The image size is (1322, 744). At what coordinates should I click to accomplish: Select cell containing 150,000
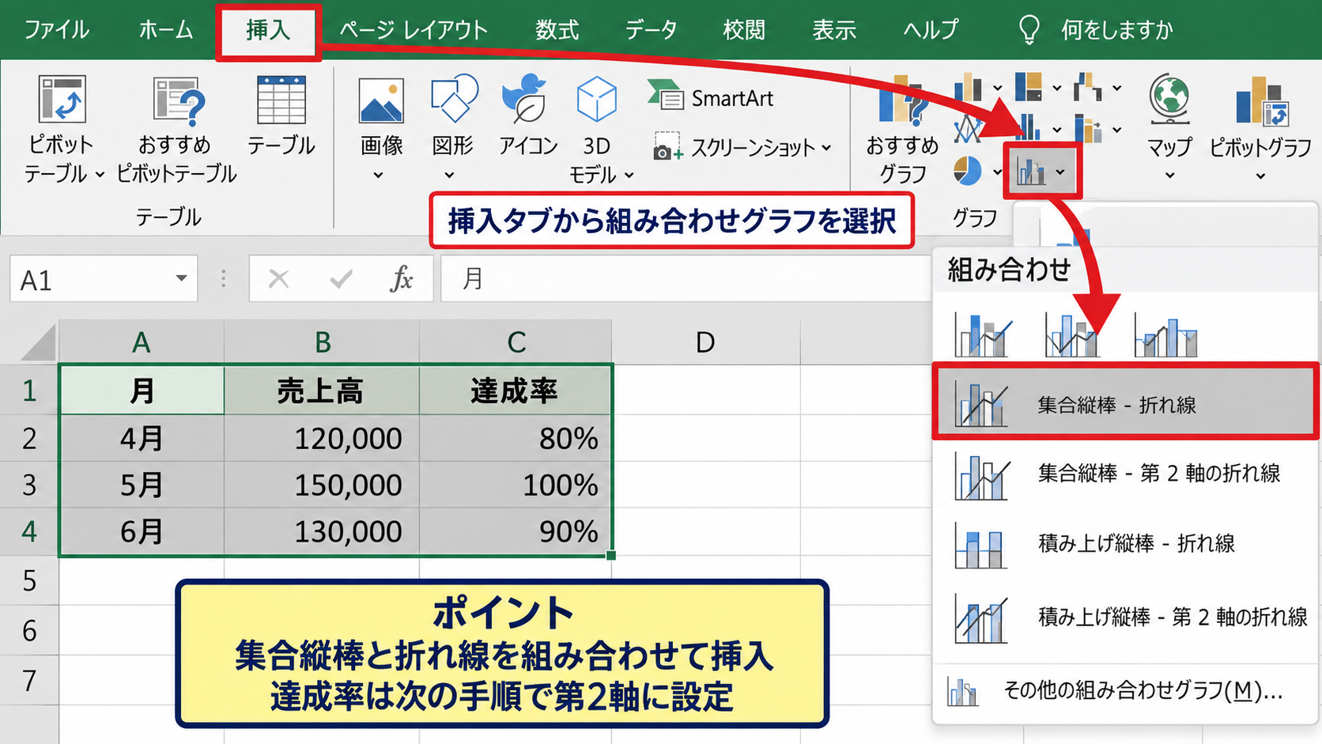tap(322, 485)
